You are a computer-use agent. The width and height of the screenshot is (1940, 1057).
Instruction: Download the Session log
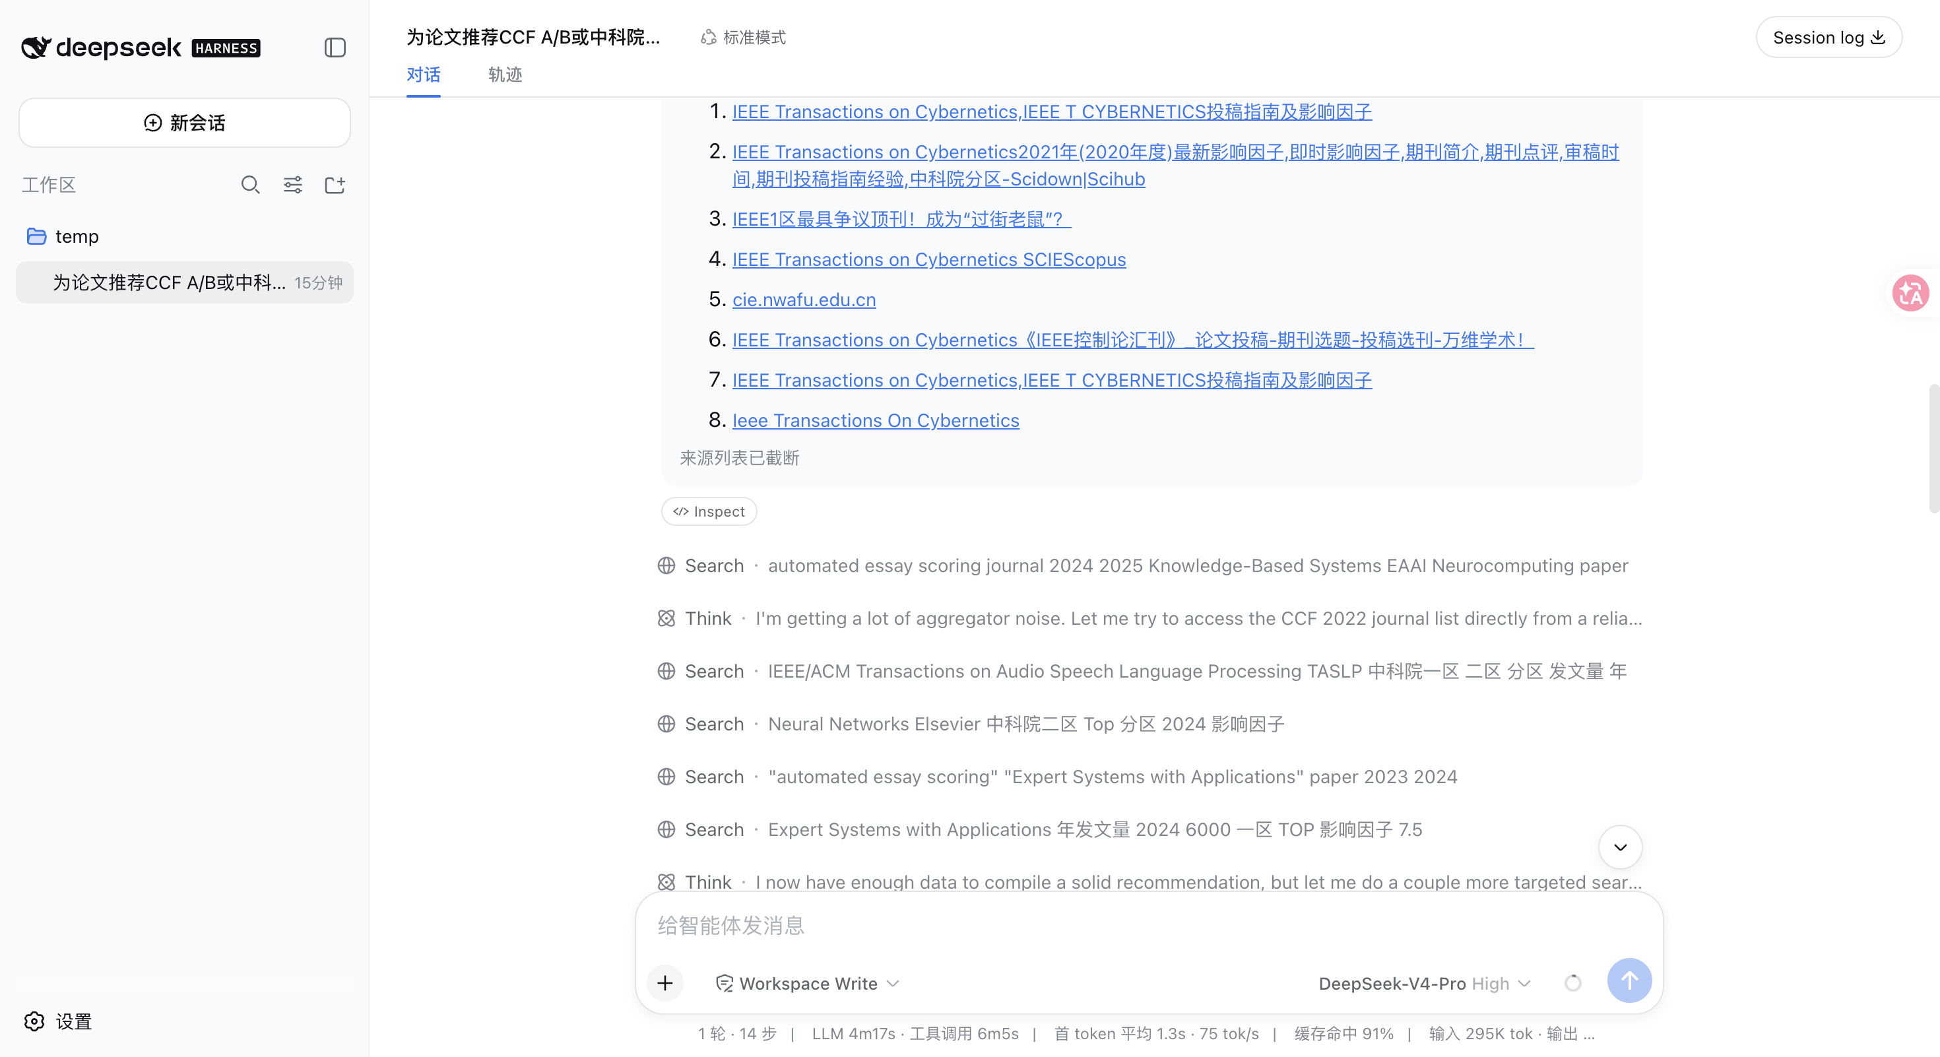(1829, 37)
